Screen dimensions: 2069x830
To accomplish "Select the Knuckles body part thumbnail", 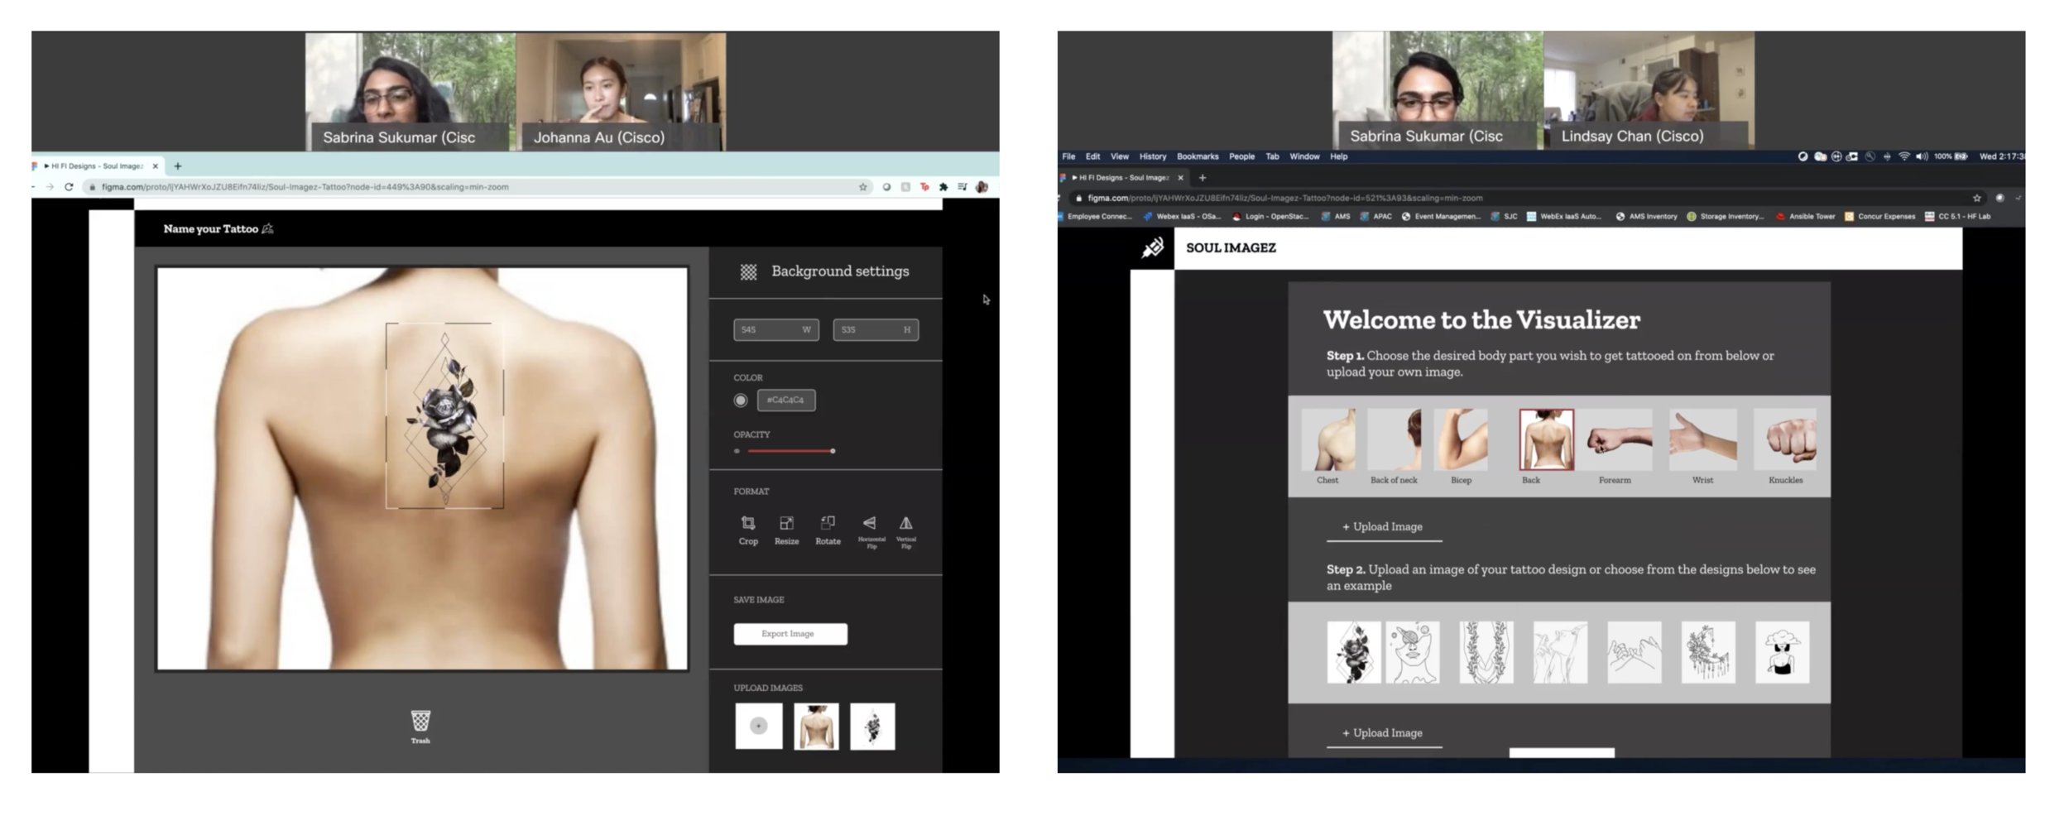I will pyautogui.click(x=1786, y=440).
